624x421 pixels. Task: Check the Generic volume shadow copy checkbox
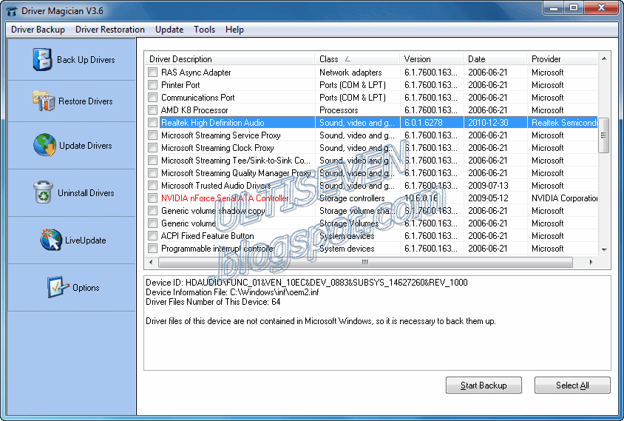(x=152, y=211)
